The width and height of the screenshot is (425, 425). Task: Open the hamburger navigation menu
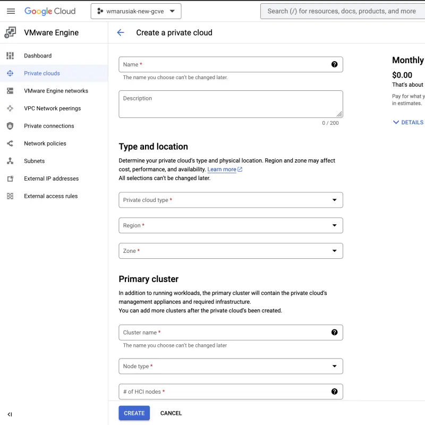[11, 11]
